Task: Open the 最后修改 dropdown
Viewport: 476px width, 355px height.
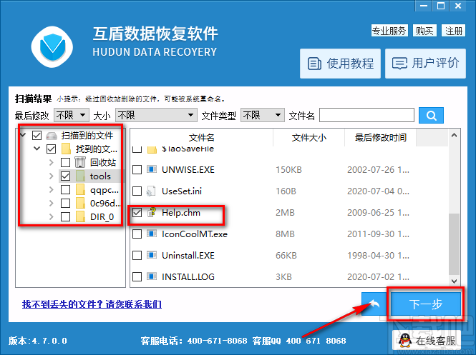Action: (x=72, y=115)
